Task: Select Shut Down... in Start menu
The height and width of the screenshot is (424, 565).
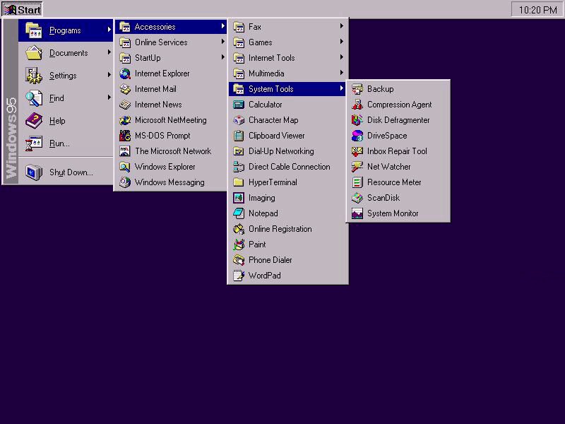Action: tap(71, 172)
